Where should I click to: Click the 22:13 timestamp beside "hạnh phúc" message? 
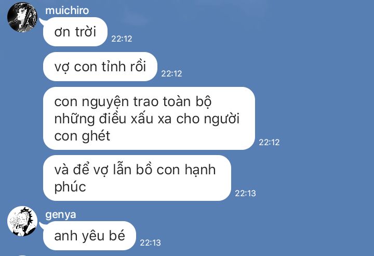coord(245,194)
